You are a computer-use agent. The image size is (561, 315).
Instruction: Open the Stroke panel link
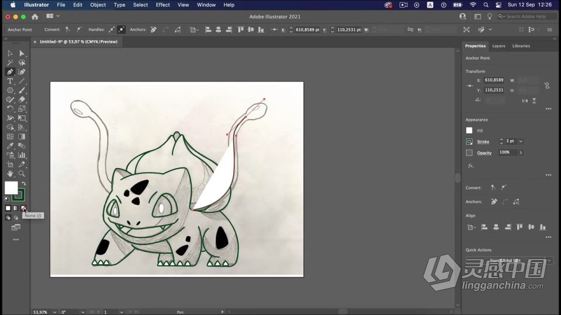(483, 142)
